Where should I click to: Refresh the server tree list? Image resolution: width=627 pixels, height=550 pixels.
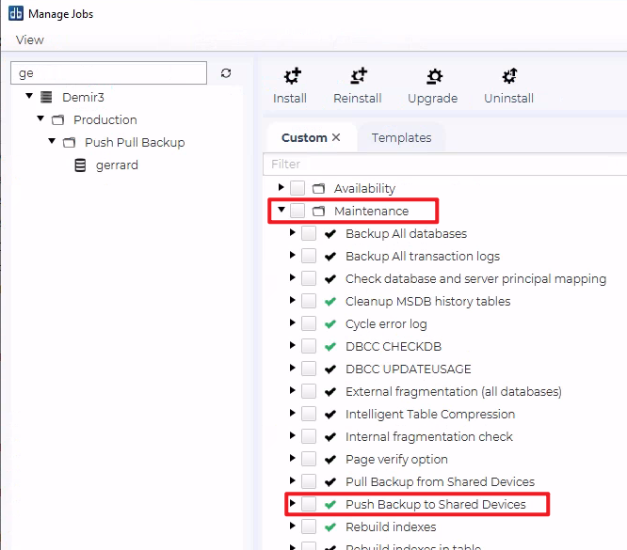226,73
